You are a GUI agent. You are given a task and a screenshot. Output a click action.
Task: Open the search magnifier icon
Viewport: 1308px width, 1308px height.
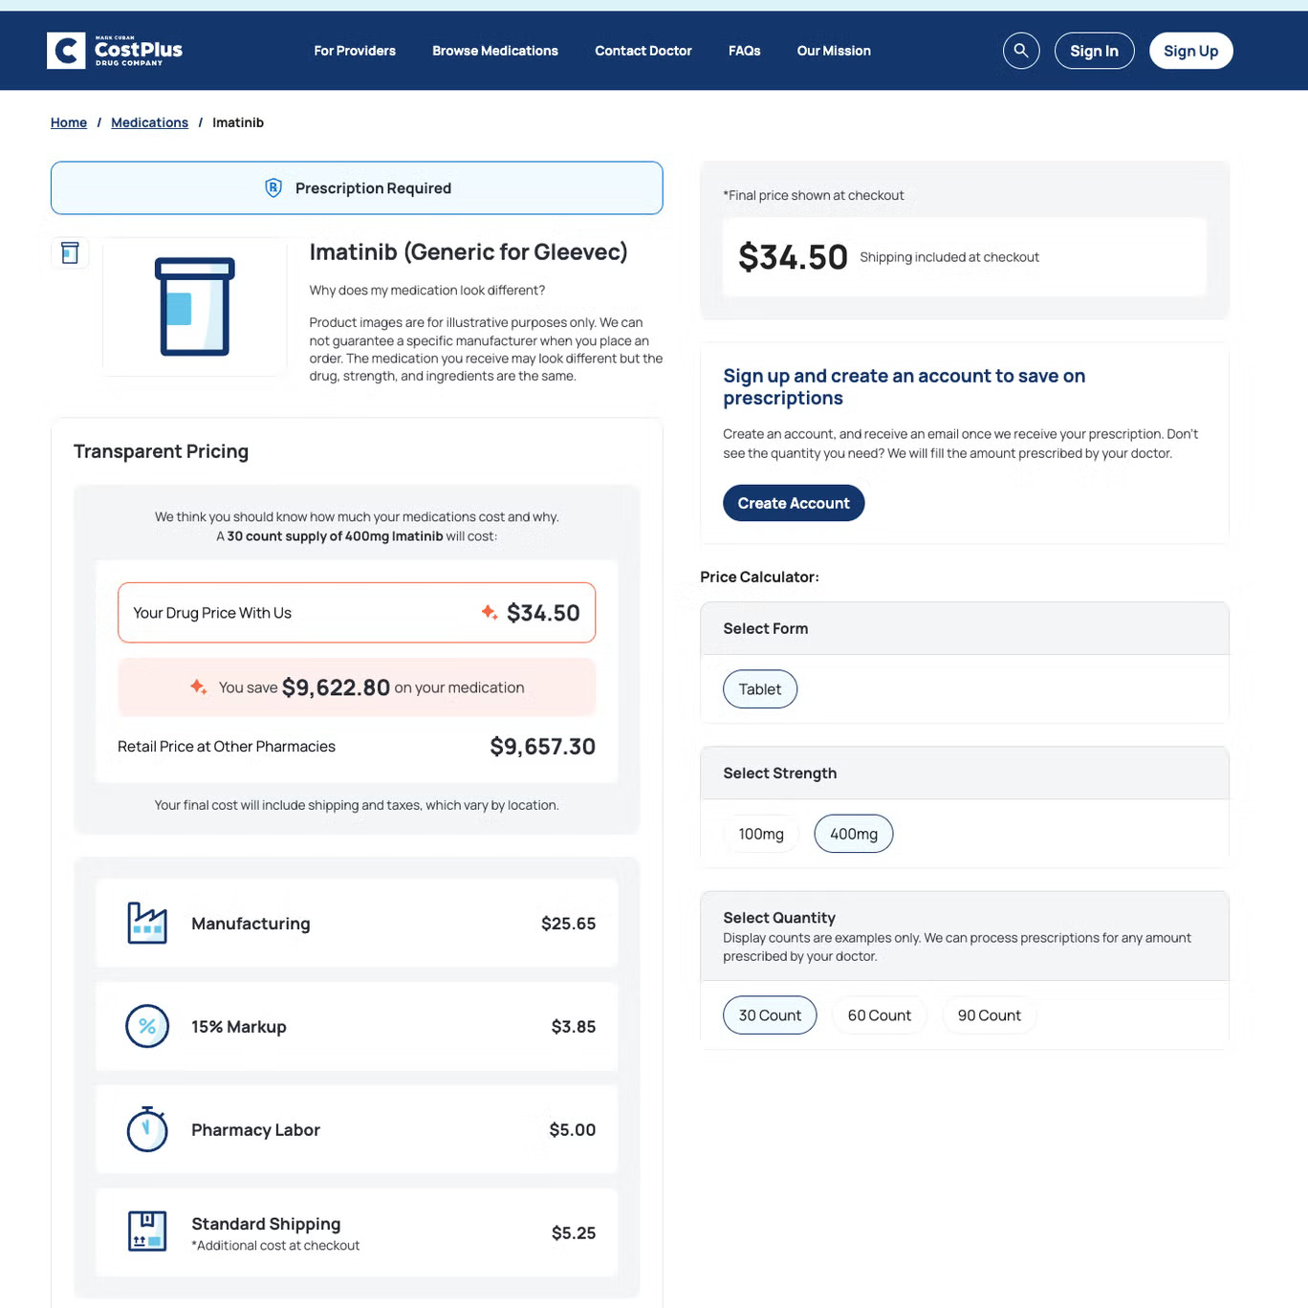(1021, 51)
